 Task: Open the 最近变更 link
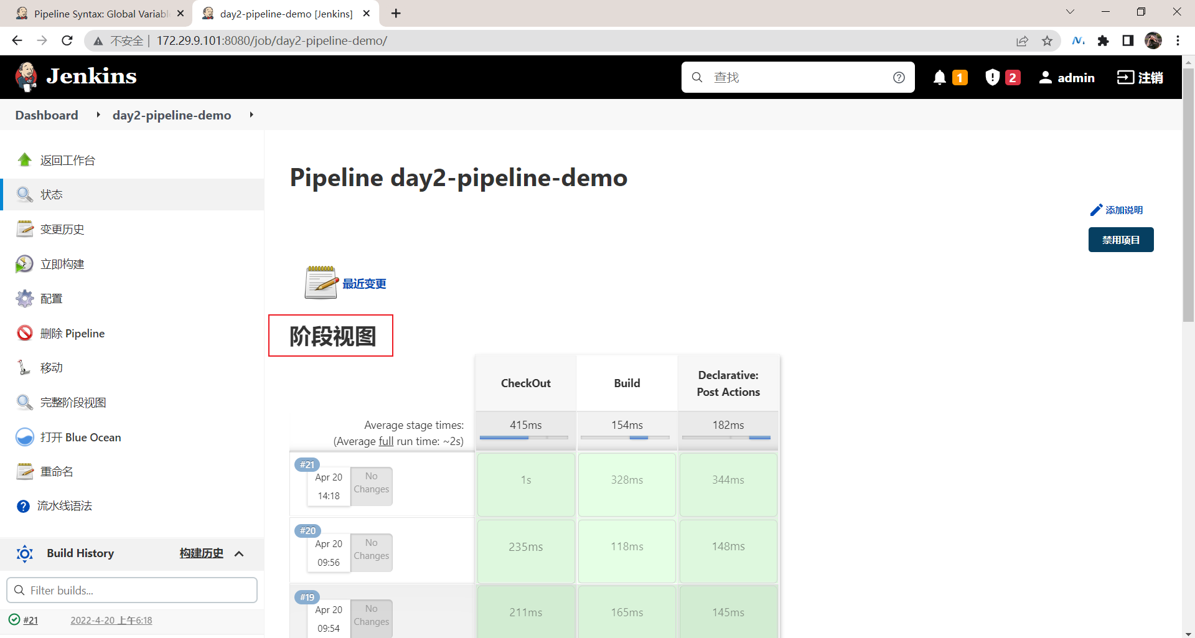[x=365, y=284]
